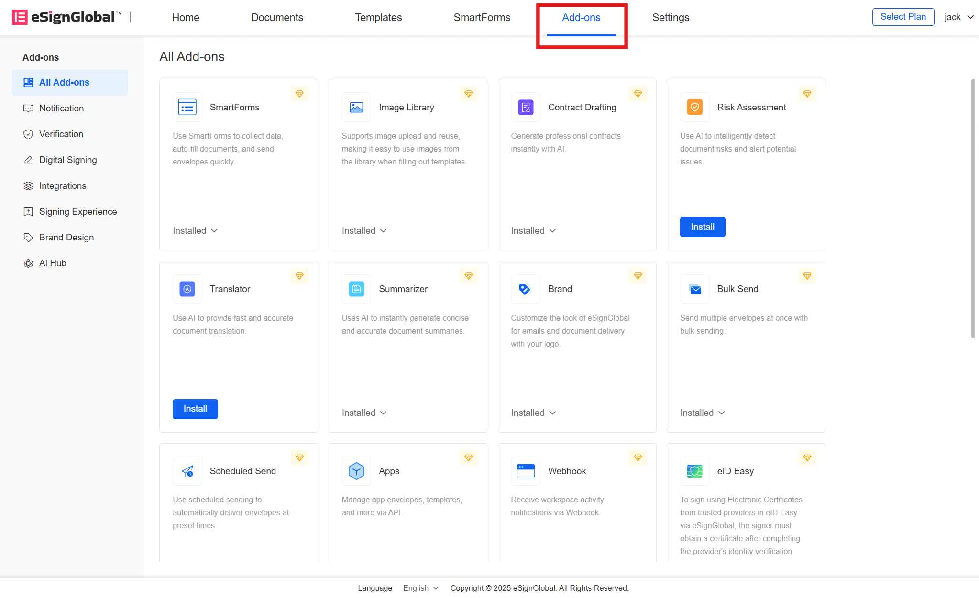Viewport: 979px width, 598px height.
Task: Expand the Installed dropdown on Image Library
Action: click(364, 231)
